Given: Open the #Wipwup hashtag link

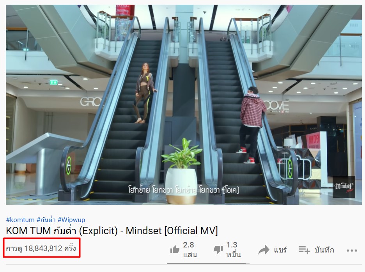Looking at the screenshot, I should click(71, 220).
